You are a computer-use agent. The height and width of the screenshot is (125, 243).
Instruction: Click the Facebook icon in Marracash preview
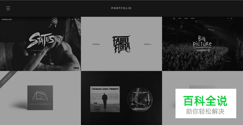pos(69,19)
